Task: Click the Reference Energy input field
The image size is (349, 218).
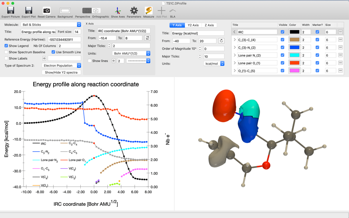Action: click(x=64, y=40)
